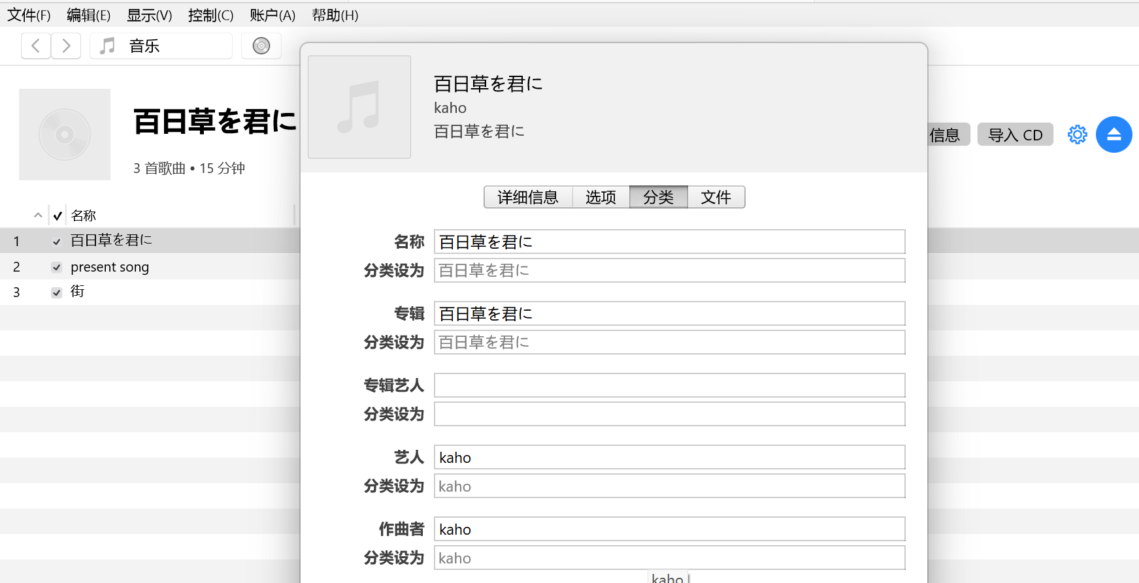The width and height of the screenshot is (1139, 583).
Task: Switch to the 详细信息 tab
Action: [x=528, y=197]
